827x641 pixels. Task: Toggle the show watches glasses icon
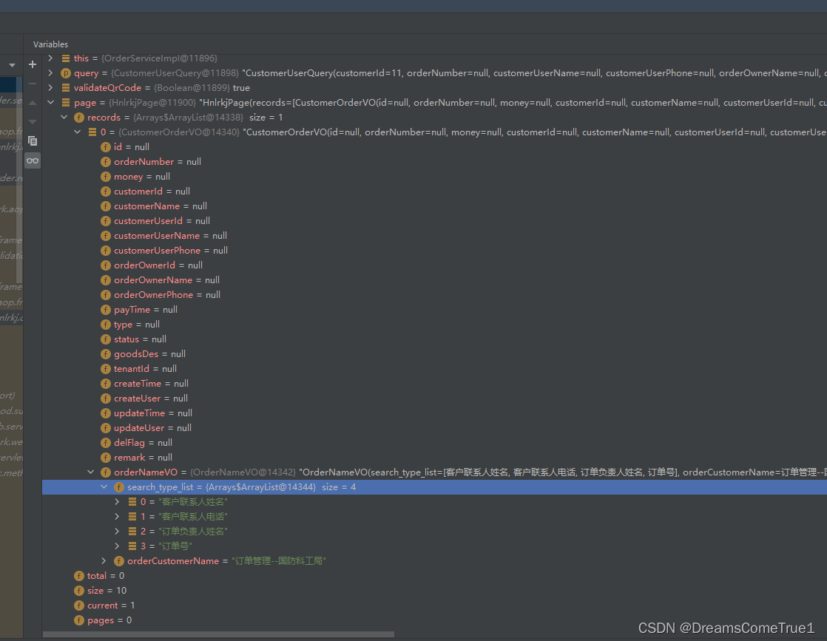click(x=32, y=160)
